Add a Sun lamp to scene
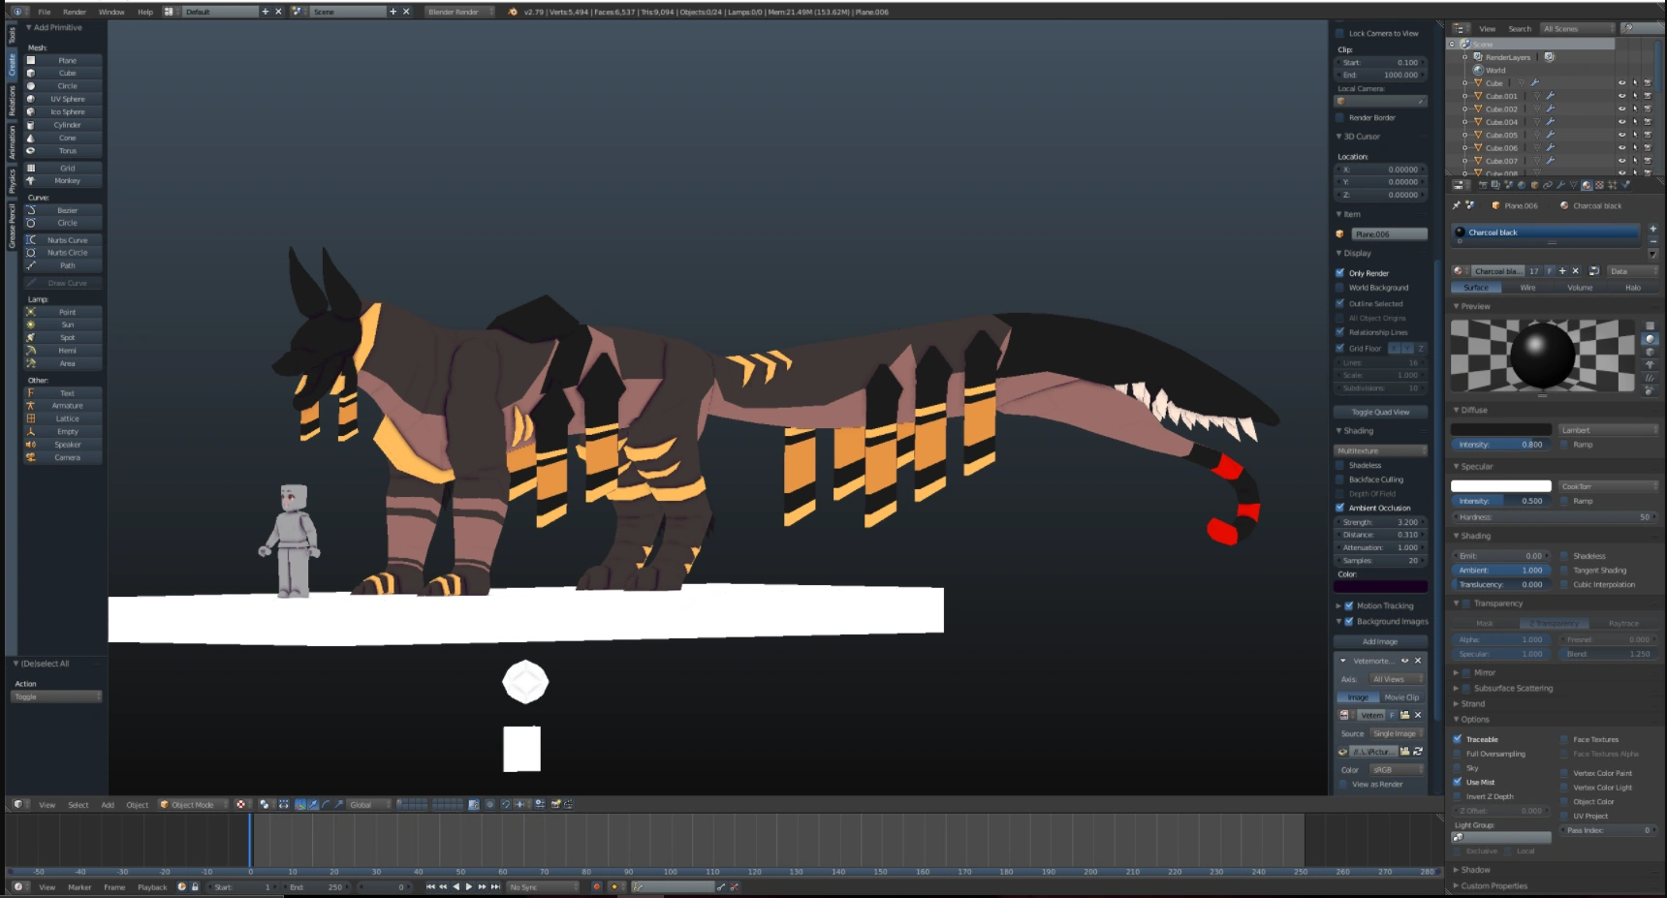 [67, 325]
